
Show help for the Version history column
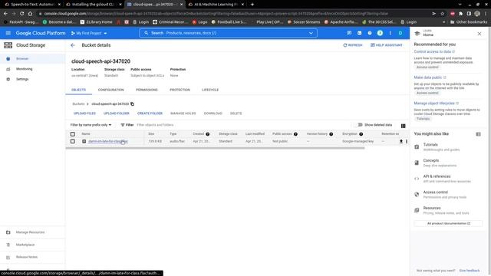click(x=331, y=134)
